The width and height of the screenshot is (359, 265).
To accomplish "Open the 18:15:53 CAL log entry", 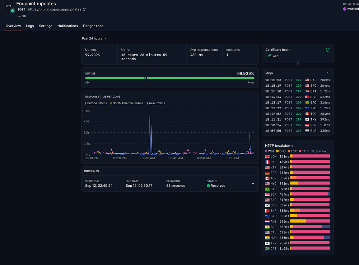I will click(x=297, y=80).
